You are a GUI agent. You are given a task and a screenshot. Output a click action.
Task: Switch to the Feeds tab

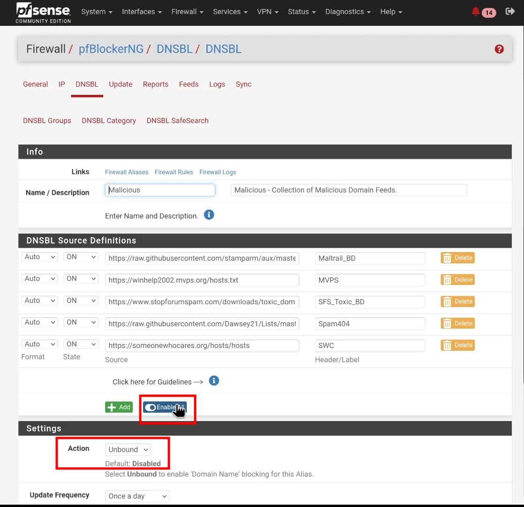click(189, 84)
